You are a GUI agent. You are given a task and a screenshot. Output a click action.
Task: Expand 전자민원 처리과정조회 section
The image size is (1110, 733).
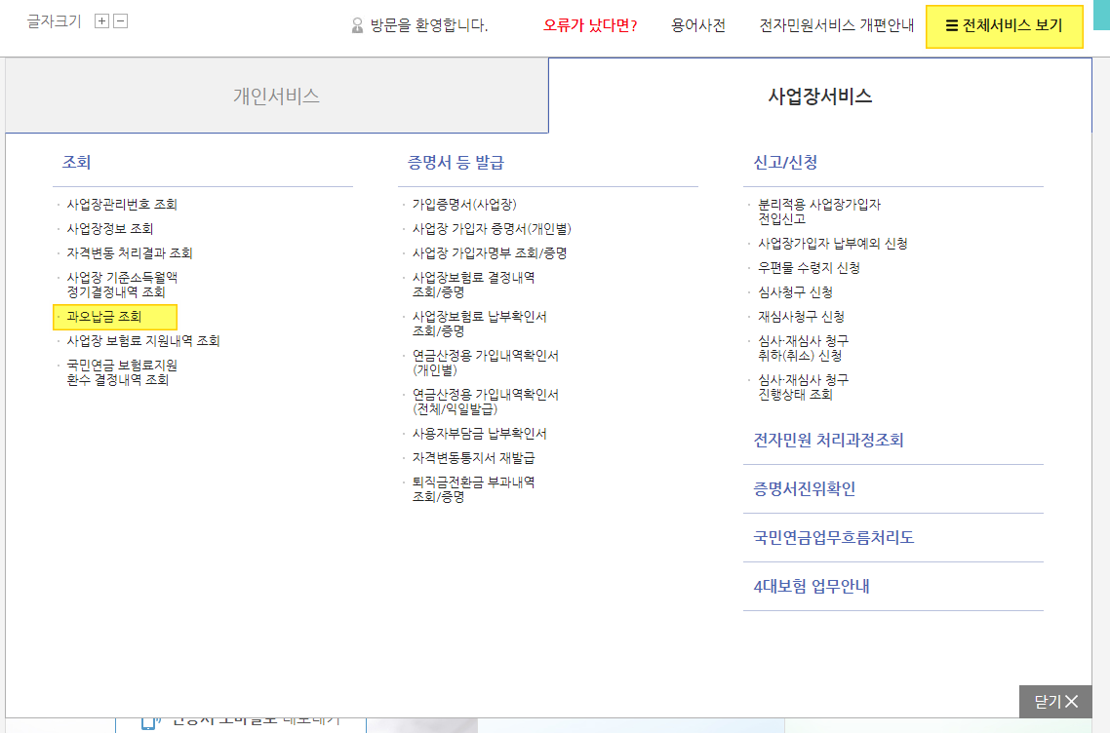point(828,441)
